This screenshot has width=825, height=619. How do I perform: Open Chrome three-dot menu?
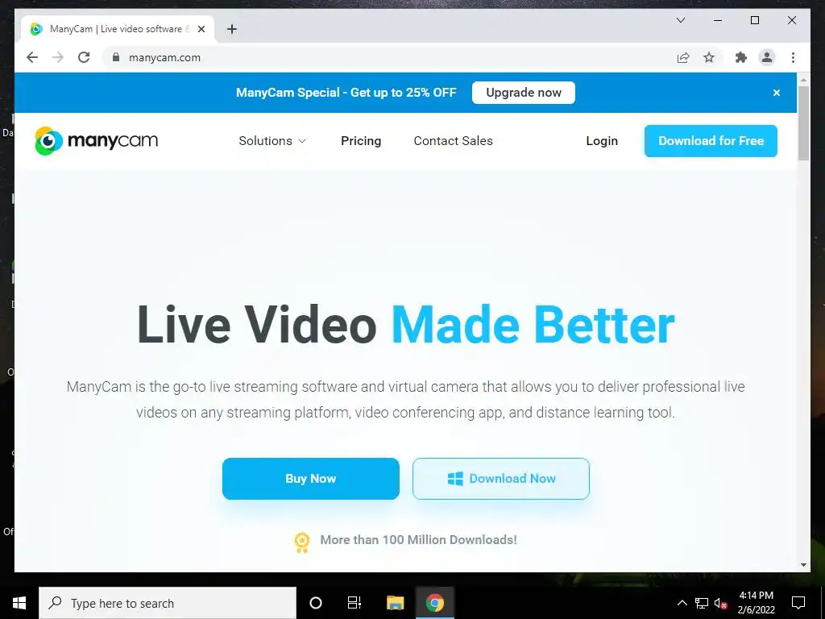[x=793, y=57]
